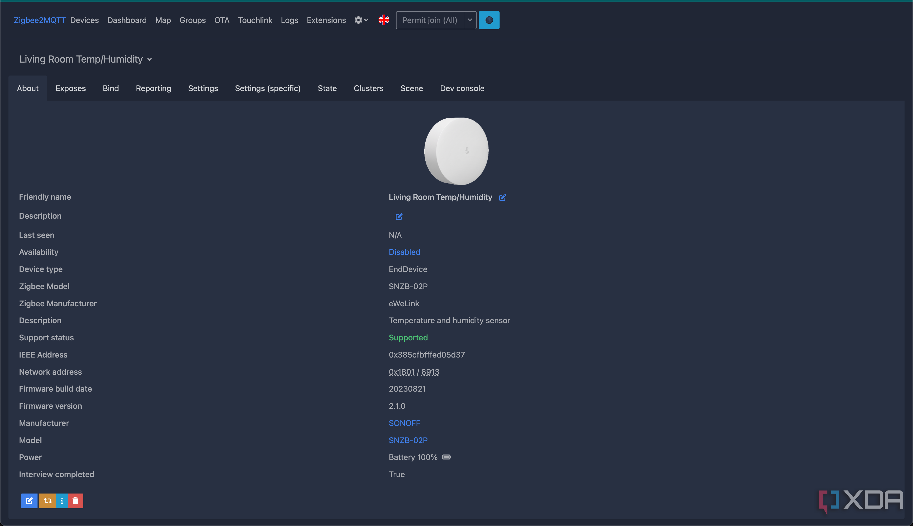The width and height of the screenshot is (913, 526).
Task: Click Temperature and humidity sensor description
Action: (449, 321)
